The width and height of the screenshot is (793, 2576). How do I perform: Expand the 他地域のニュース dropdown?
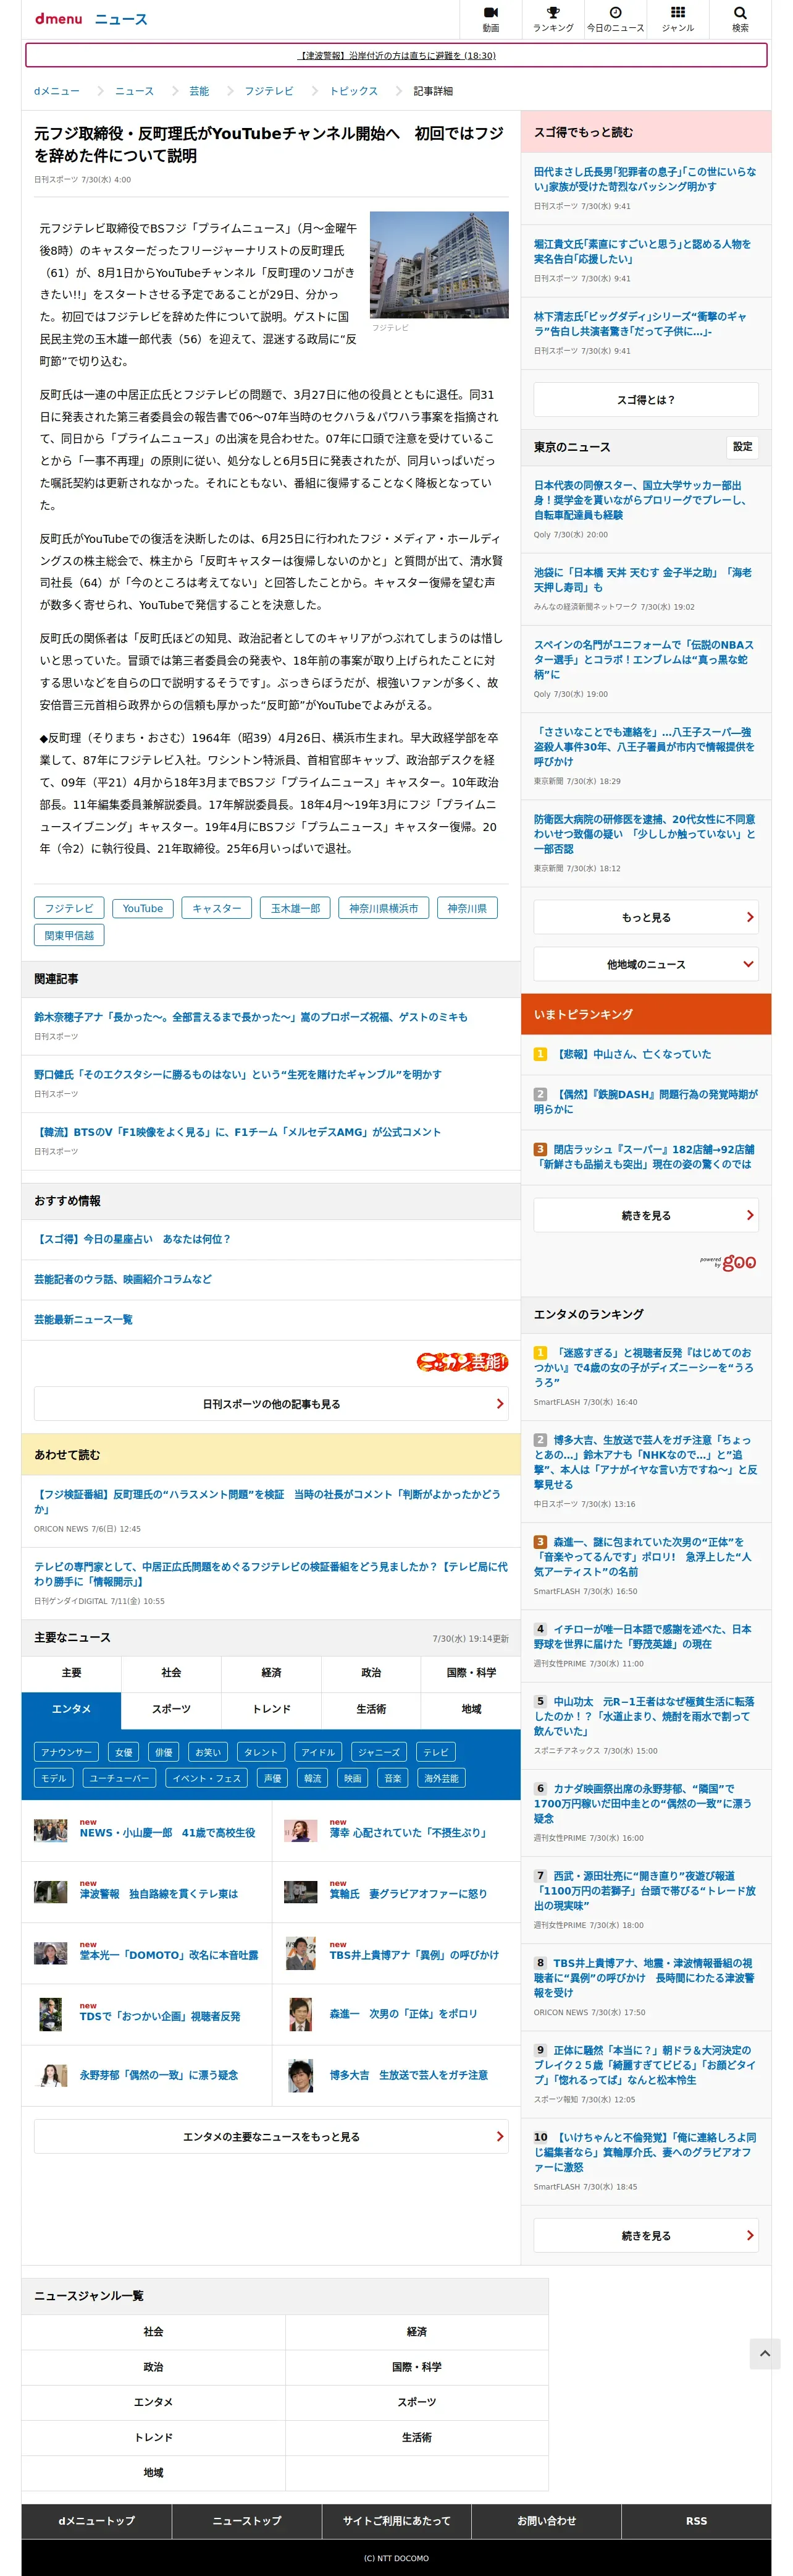coord(646,964)
